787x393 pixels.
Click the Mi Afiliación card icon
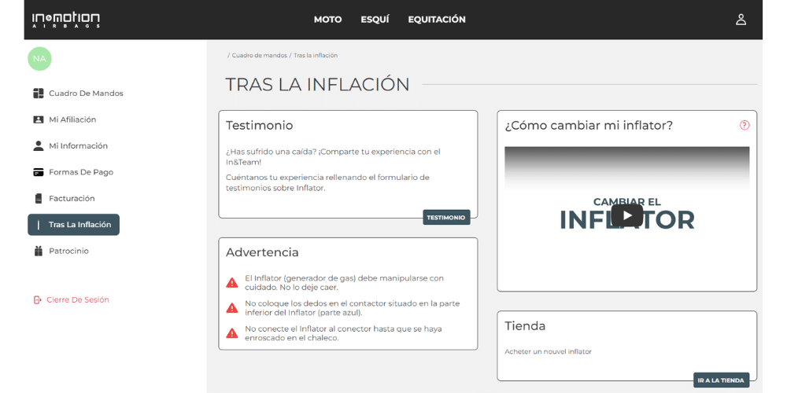39,119
